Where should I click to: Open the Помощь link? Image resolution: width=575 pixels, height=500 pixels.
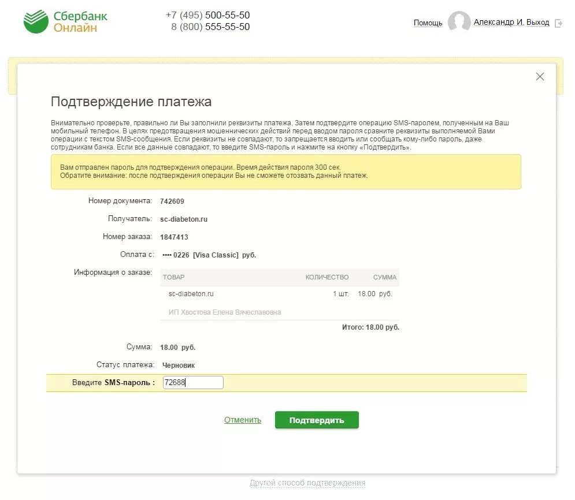428,23
